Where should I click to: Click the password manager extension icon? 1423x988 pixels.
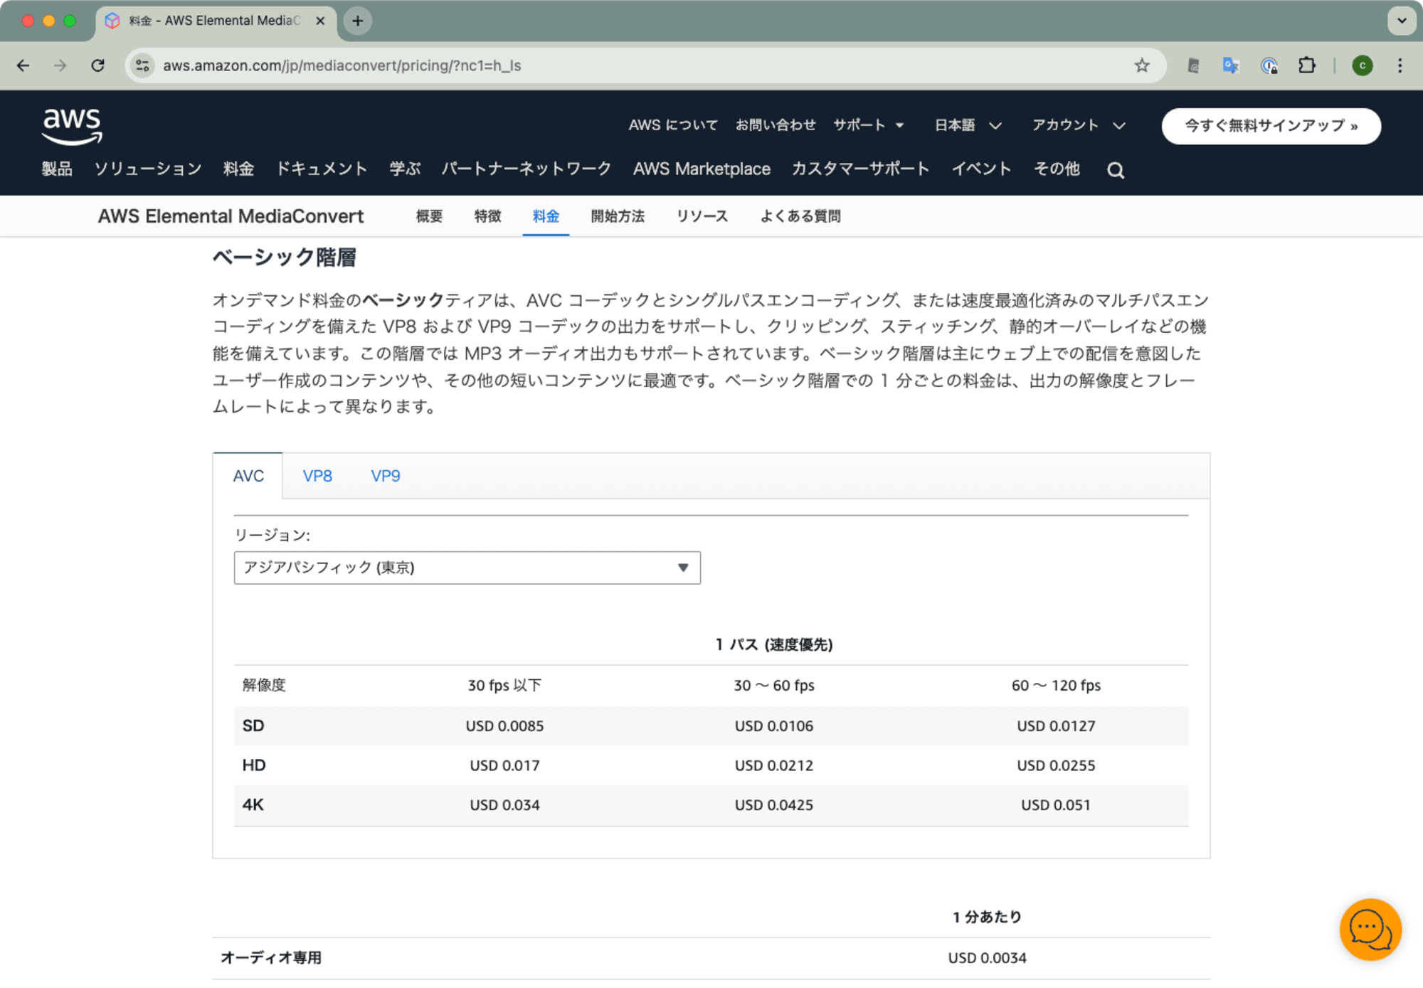coord(1269,65)
